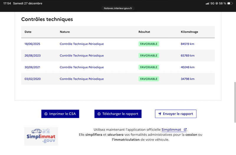This screenshot has height=155, width=236.
Task: Click the external link icon beside Simplimmat
Action: [185, 130]
